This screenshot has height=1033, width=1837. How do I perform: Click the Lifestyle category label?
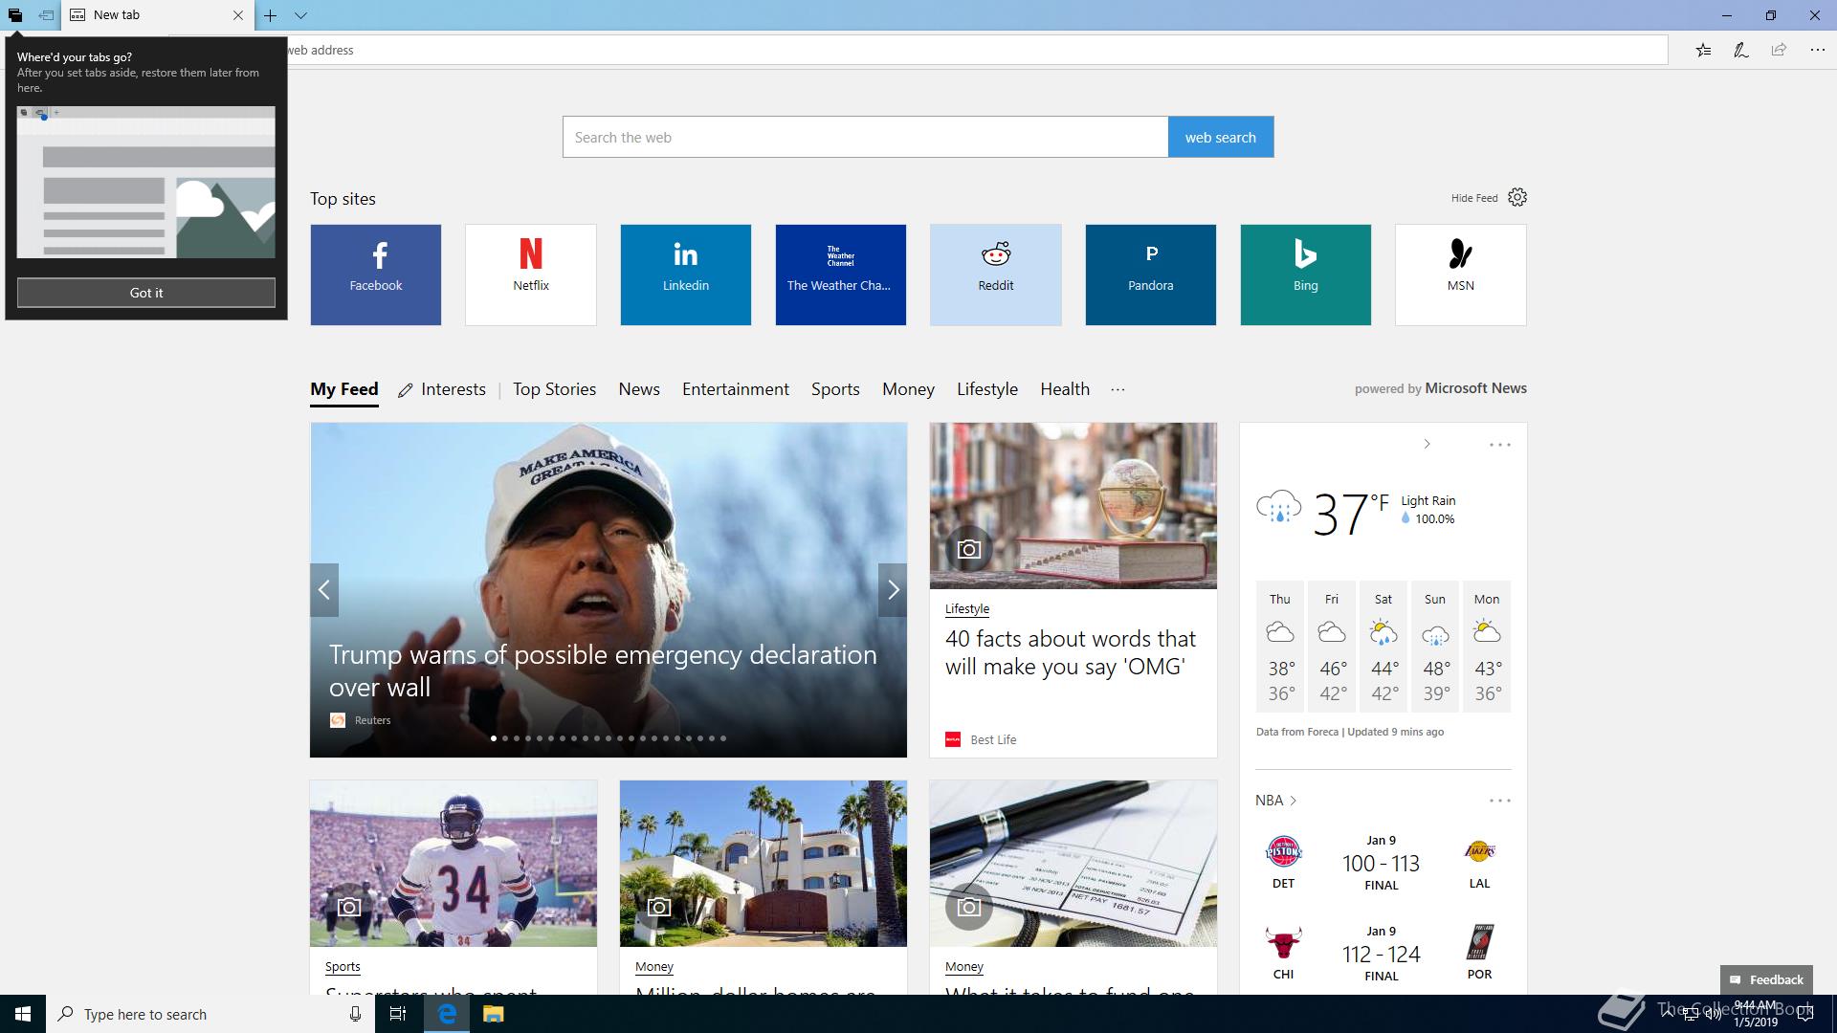(967, 608)
